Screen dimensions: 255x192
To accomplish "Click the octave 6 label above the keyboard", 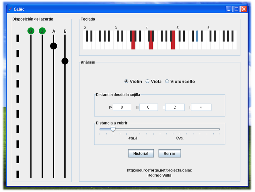I will click(208, 28).
